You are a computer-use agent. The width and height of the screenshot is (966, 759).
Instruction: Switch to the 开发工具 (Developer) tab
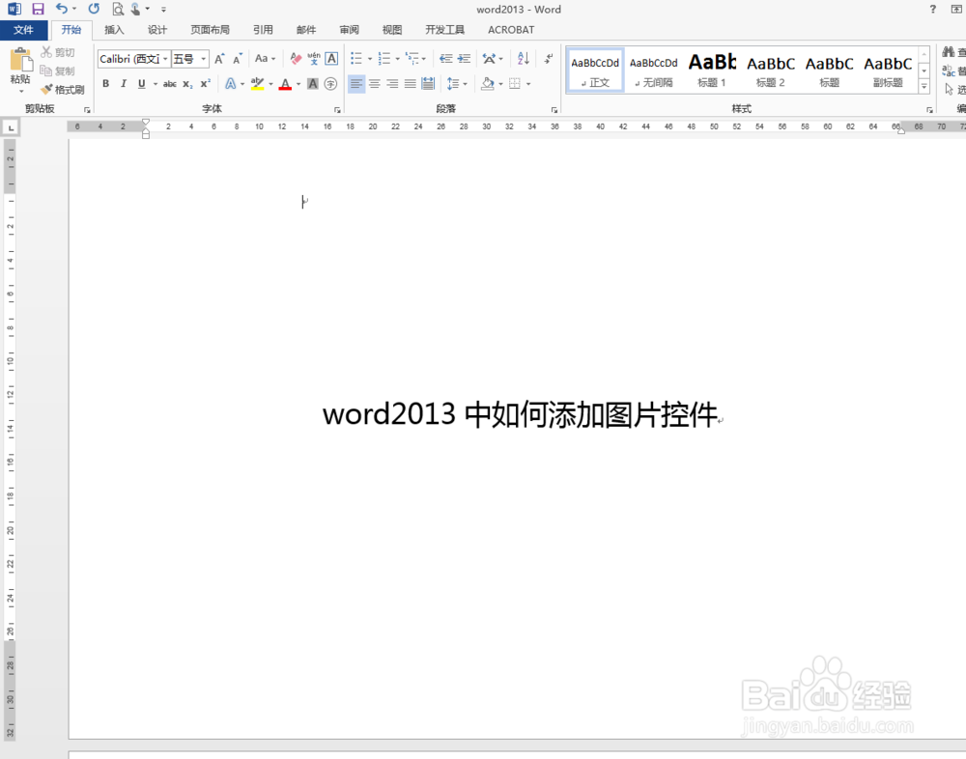coord(444,30)
